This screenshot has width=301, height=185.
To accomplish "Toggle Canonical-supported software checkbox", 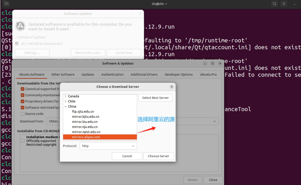I will tap(22, 89).
